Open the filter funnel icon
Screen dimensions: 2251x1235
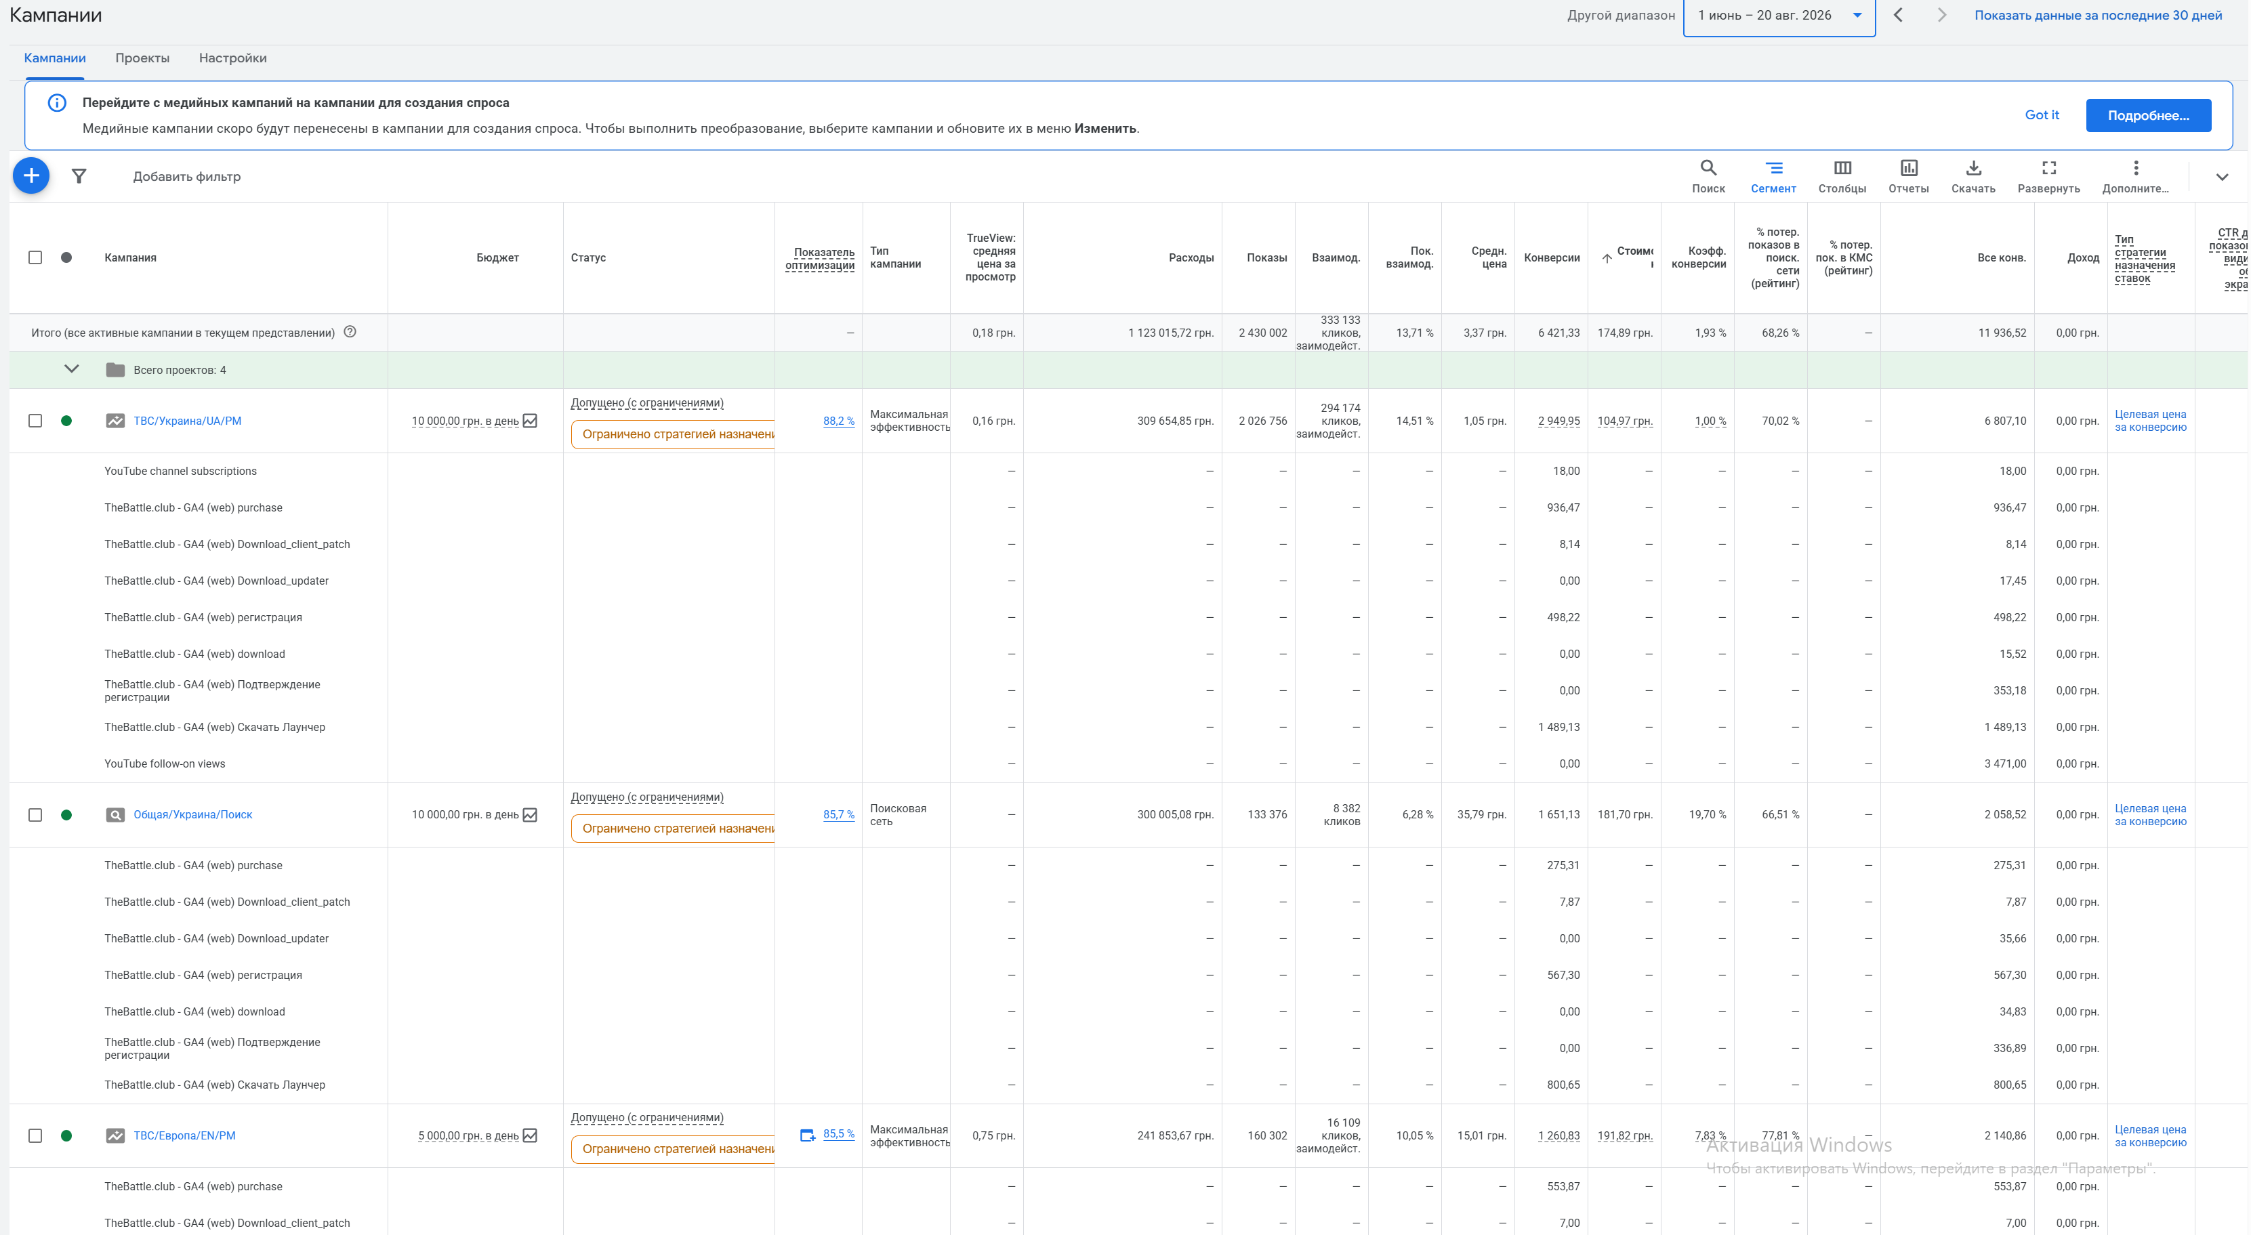(x=79, y=176)
